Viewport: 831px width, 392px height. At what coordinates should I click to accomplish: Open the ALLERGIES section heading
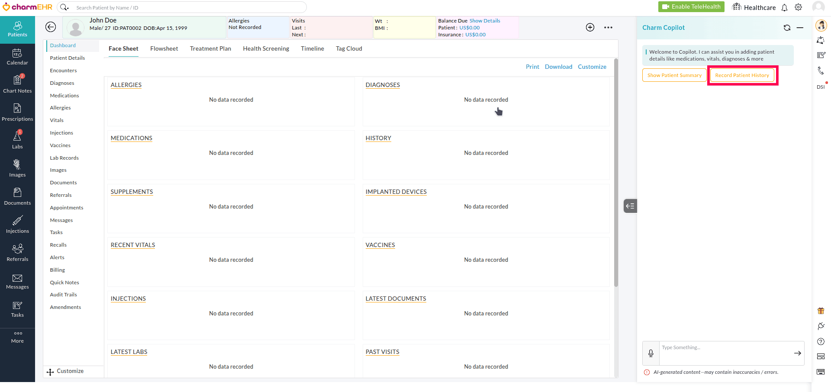click(126, 85)
